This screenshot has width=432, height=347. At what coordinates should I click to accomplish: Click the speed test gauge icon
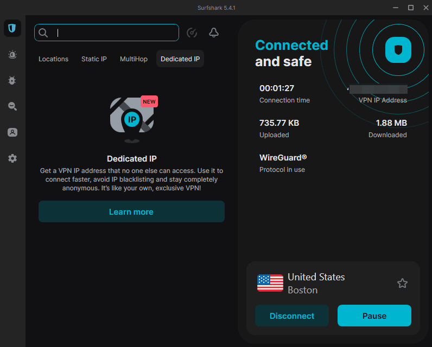(x=192, y=33)
